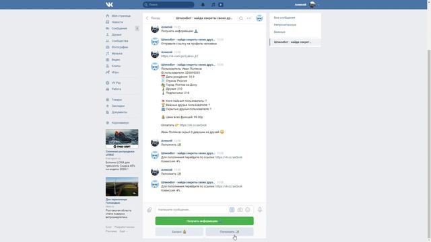Viewport: 431px width, 242px height.
Task: Click the Пополнить bot button
Action: pos(230,232)
